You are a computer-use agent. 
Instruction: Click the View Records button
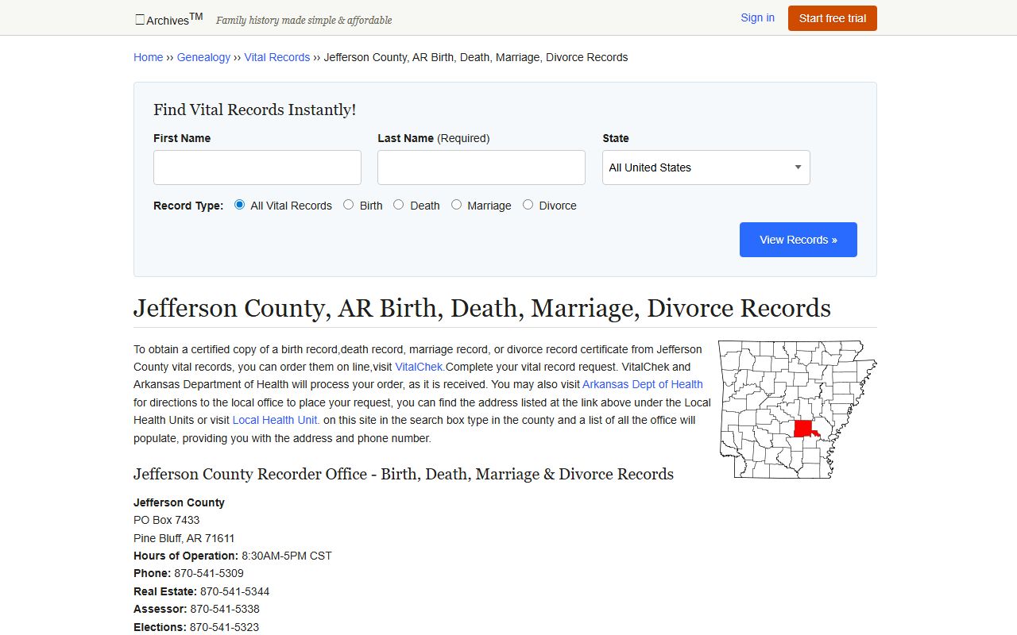(x=799, y=240)
